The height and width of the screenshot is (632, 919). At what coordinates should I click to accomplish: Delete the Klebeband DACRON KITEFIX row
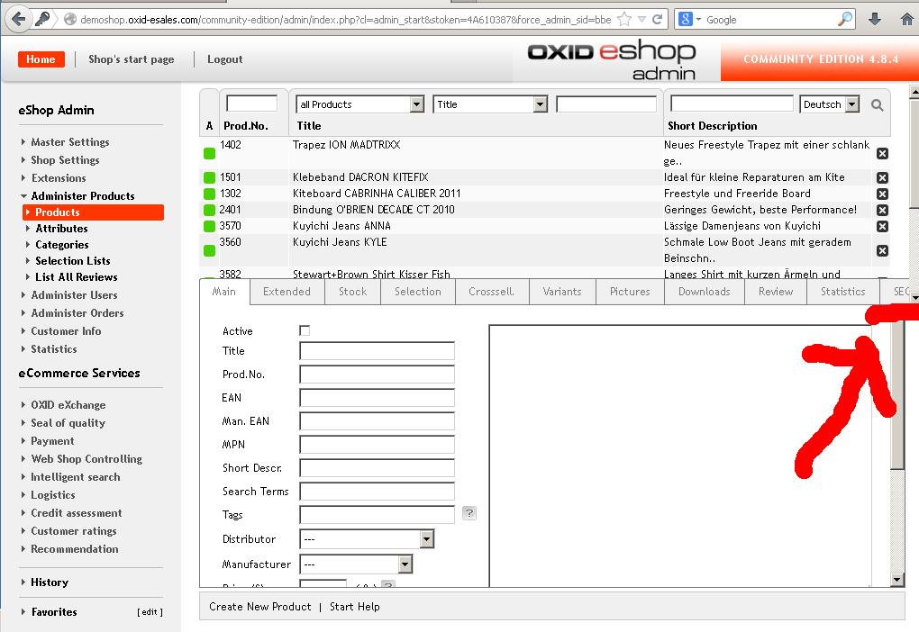click(x=882, y=177)
